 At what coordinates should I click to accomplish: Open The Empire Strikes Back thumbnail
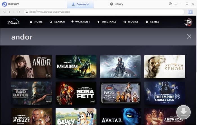pos(165,93)
